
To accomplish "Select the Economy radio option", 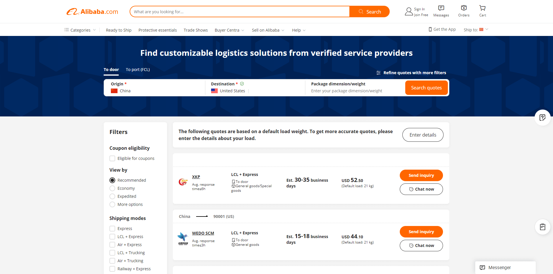I will click(x=112, y=188).
